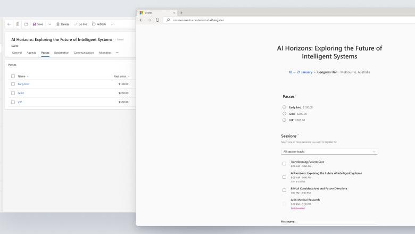
Task: Reload the browser page
Action: point(157,20)
